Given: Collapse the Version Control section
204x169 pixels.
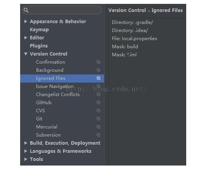Looking at the screenshot, I should [x=26, y=54].
